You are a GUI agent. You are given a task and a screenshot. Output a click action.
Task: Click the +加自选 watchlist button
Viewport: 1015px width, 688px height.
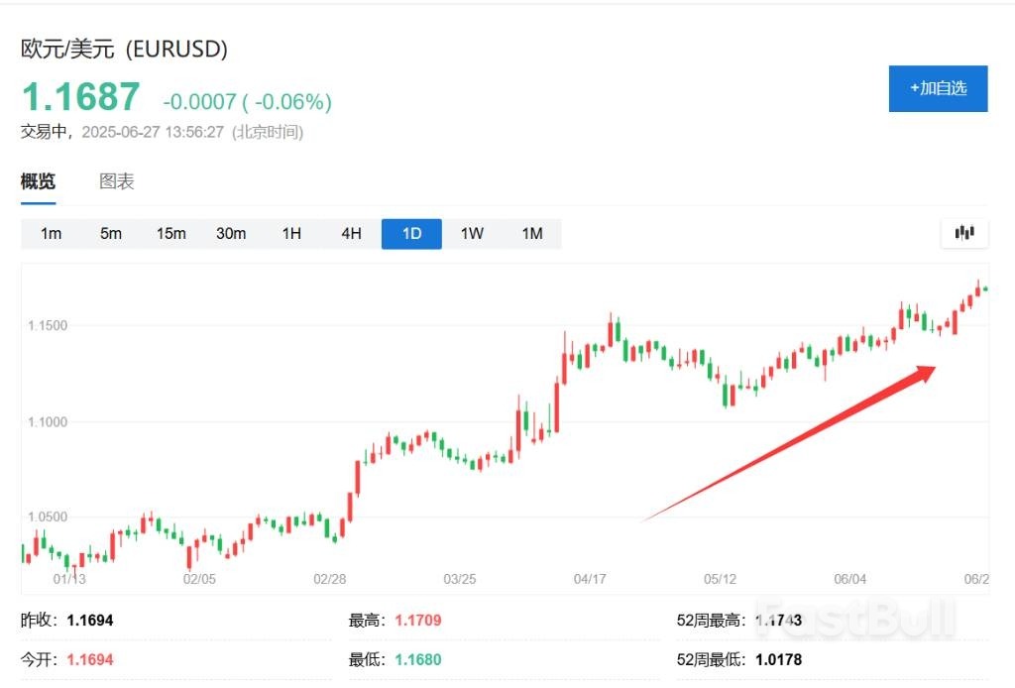(x=938, y=88)
